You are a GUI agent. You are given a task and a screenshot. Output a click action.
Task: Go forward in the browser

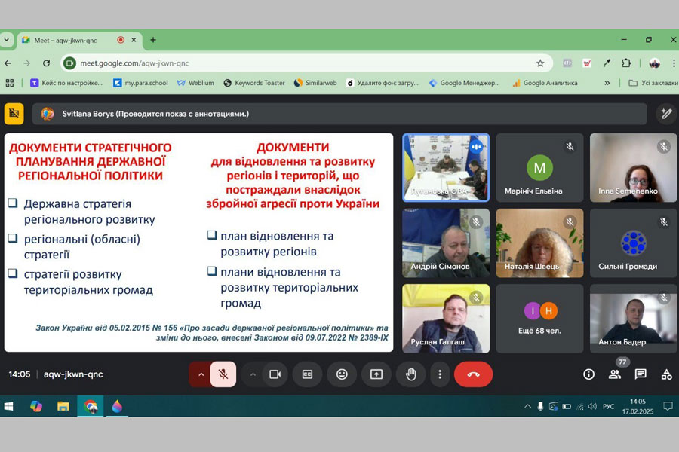click(27, 63)
